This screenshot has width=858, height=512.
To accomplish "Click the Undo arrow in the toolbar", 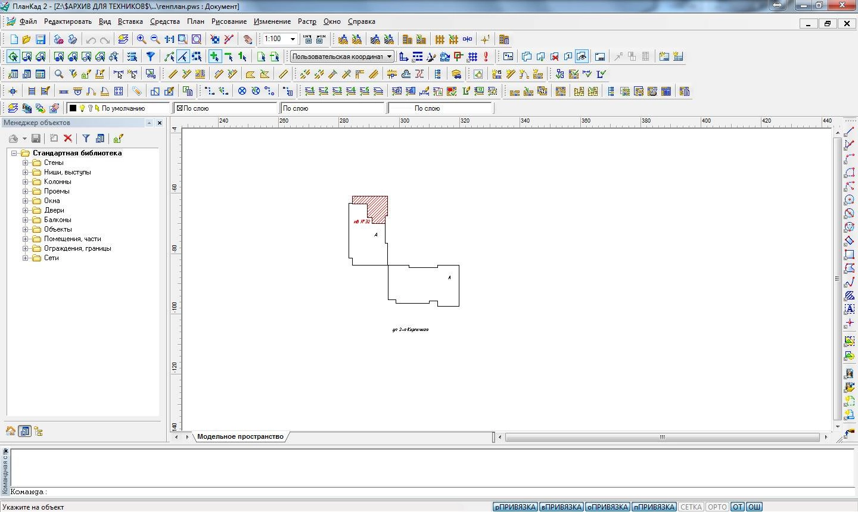I will click(x=91, y=40).
